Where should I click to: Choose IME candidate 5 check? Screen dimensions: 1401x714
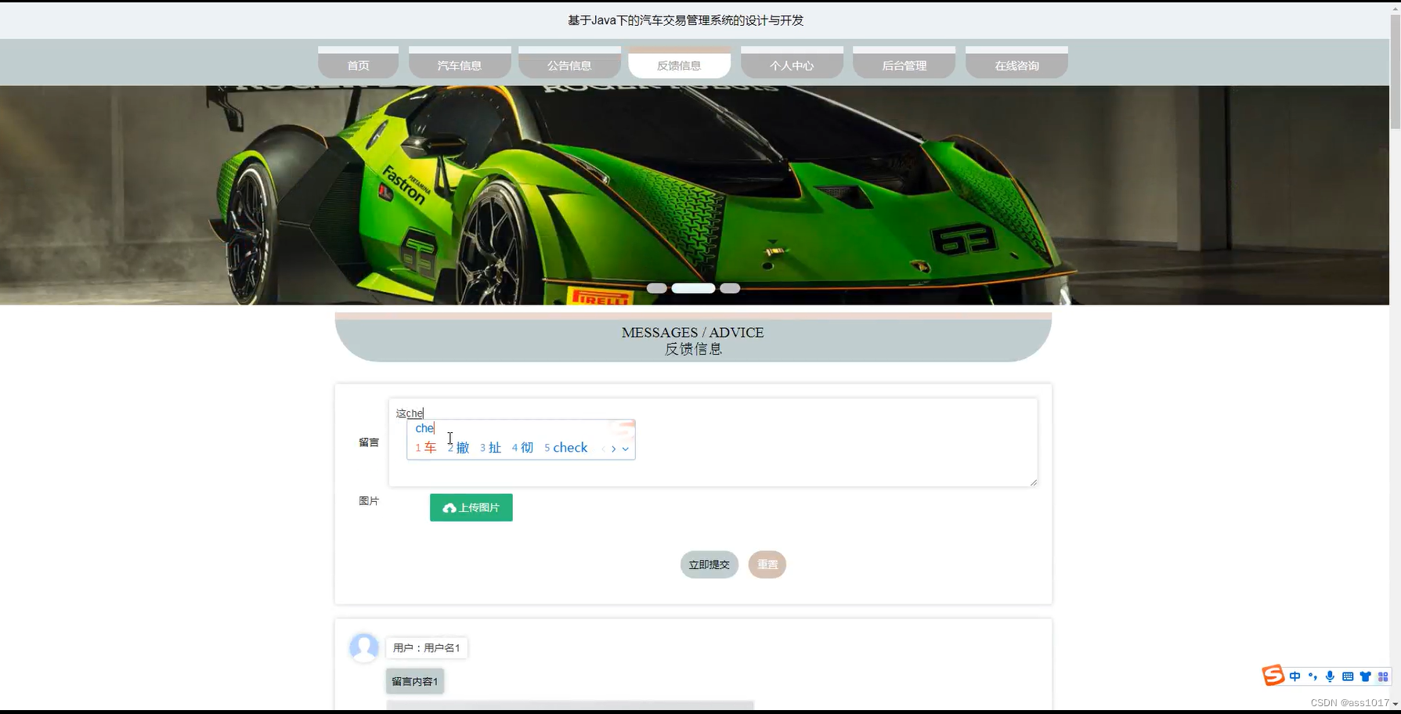(x=565, y=448)
